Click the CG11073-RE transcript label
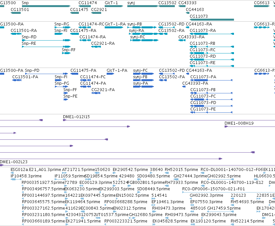This screenshot has height=226, width=275. pyautogui.click(x=203, y=63)
